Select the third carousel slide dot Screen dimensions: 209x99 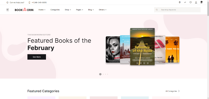105,74
